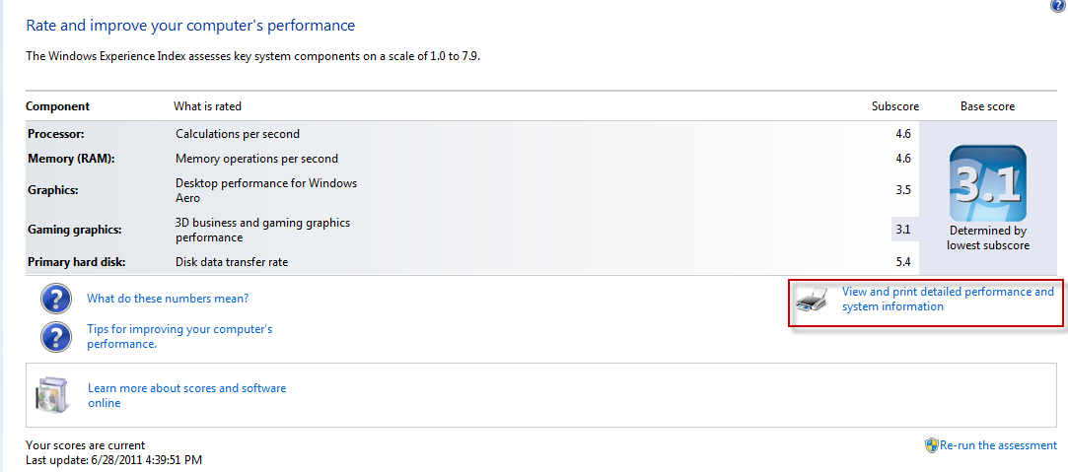
Task: Click the highlighted 3.1 gaming graphics subscore
Action: click(x=903, y=230)
